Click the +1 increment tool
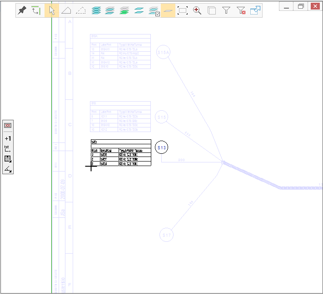323x294 pixels. (8, 138)
